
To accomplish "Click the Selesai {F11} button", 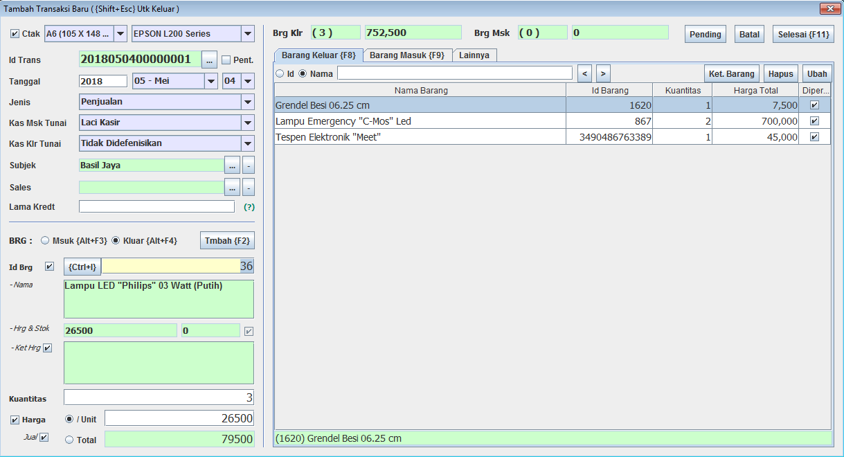I will [802, 35].
